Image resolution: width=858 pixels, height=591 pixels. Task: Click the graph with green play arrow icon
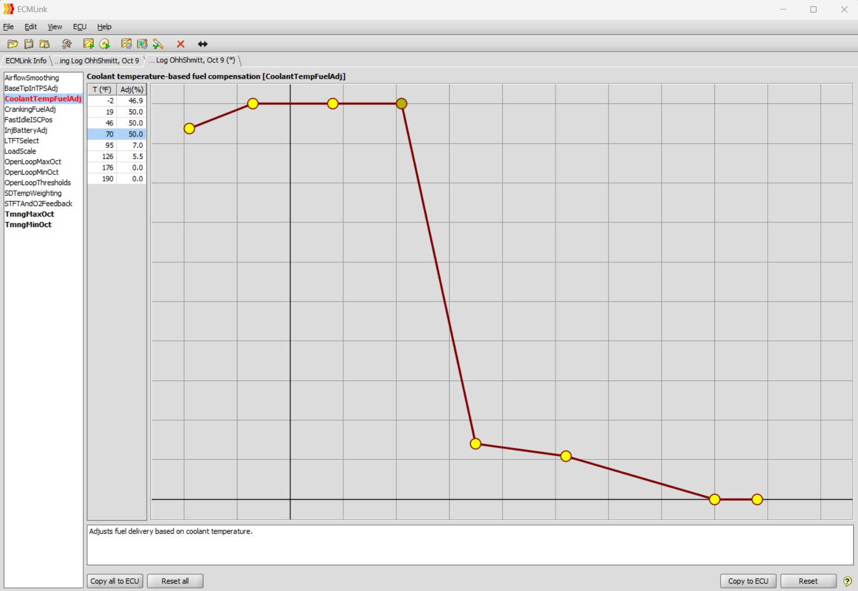click(x=89, y=44)
